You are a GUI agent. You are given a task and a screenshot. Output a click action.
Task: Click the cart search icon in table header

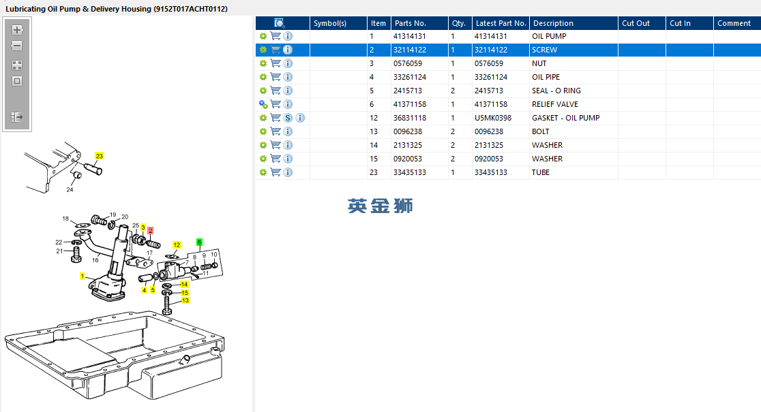click(x=279, y=22)
